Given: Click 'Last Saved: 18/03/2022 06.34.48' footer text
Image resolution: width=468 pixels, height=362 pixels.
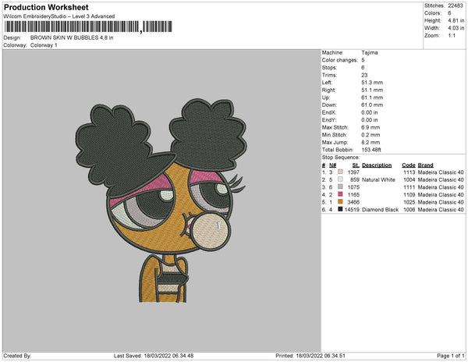Looking at the screenshot, I should coord(154,356).
